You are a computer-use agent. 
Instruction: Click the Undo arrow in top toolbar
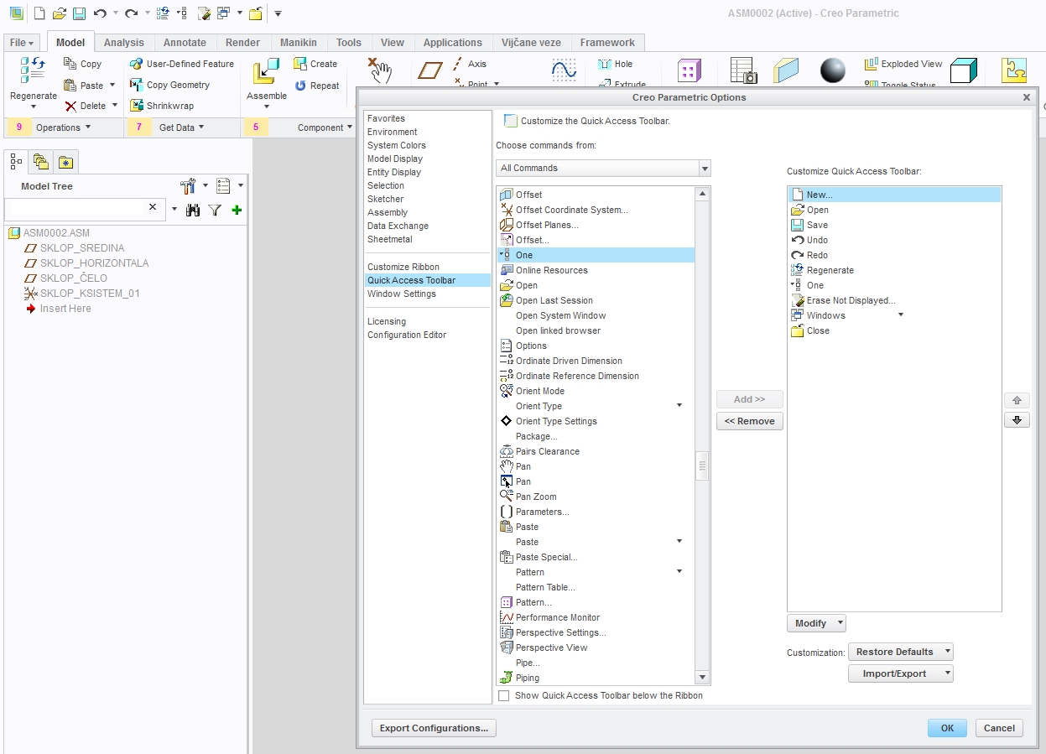[100, 13]
